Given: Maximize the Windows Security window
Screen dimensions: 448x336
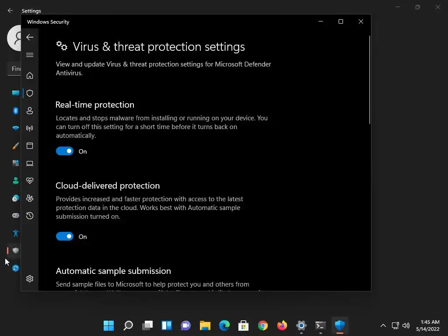Looking at the screenshot, I should point(340,21).
